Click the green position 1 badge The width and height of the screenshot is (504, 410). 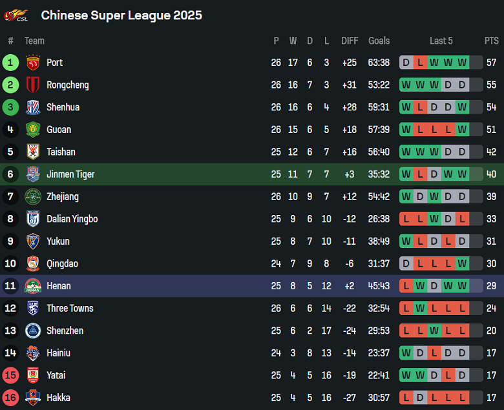pyautogui.click(x=10, y=63)
